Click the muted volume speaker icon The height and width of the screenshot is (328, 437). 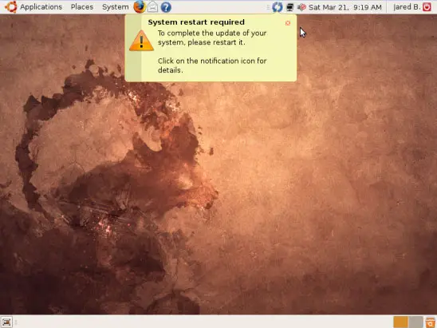click(x=301, y=7)
